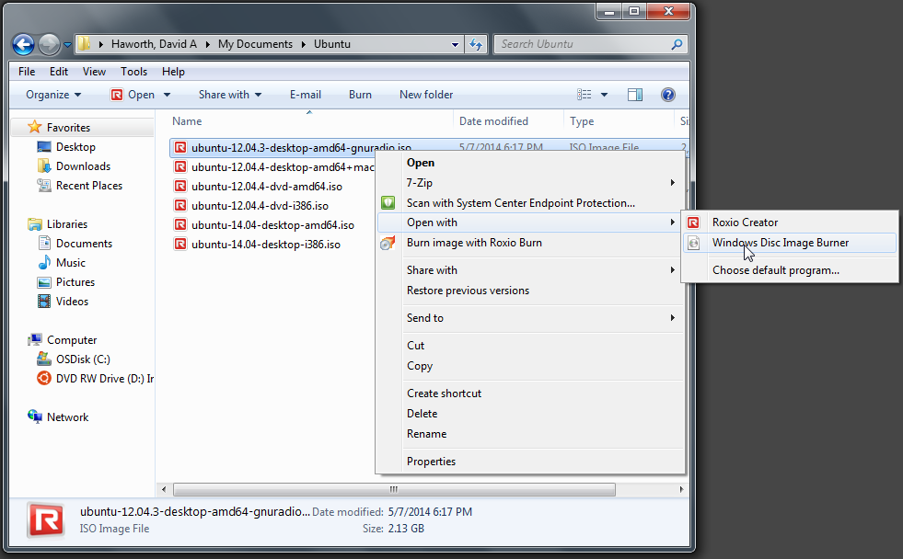Viewport: 903px width, 559px height.
Task: Expand the 7-Zip submenu arrow
Action: click(x=673, y=182)
